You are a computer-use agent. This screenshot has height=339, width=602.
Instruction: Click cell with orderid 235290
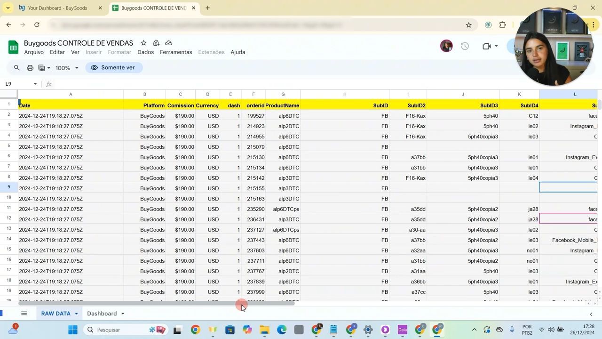pyautogui.click(x=253, y=209)
